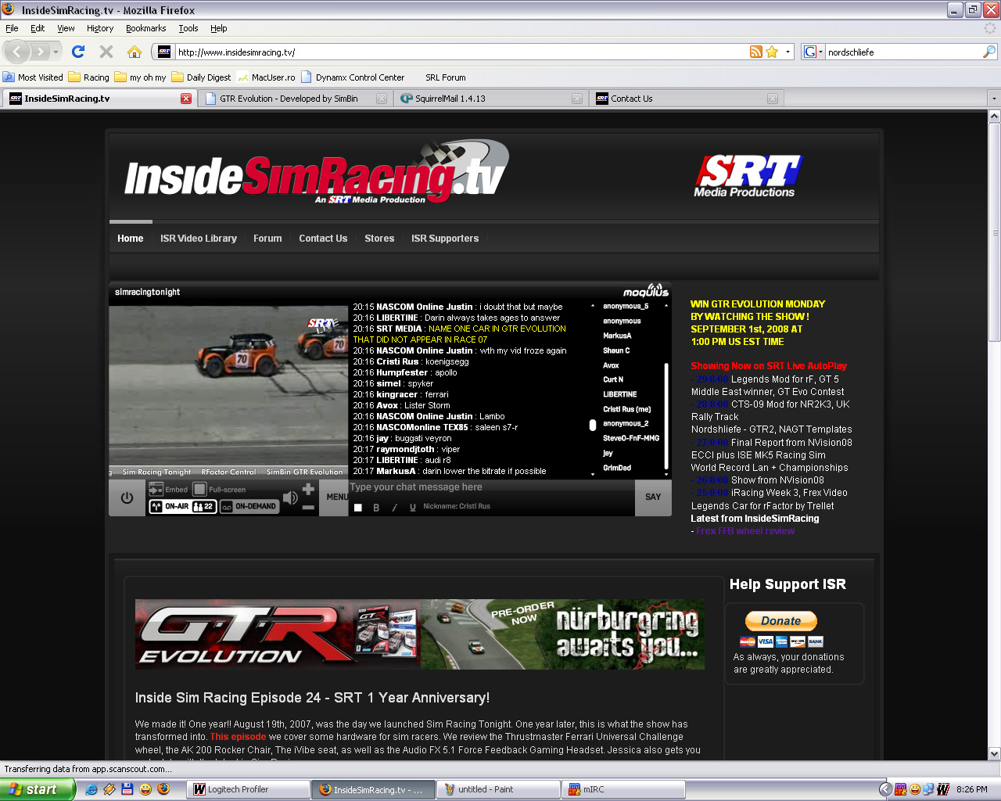1001x801 pixels.
Task: Click the save disk quick launch icon
Action: [x=127, y=789]
